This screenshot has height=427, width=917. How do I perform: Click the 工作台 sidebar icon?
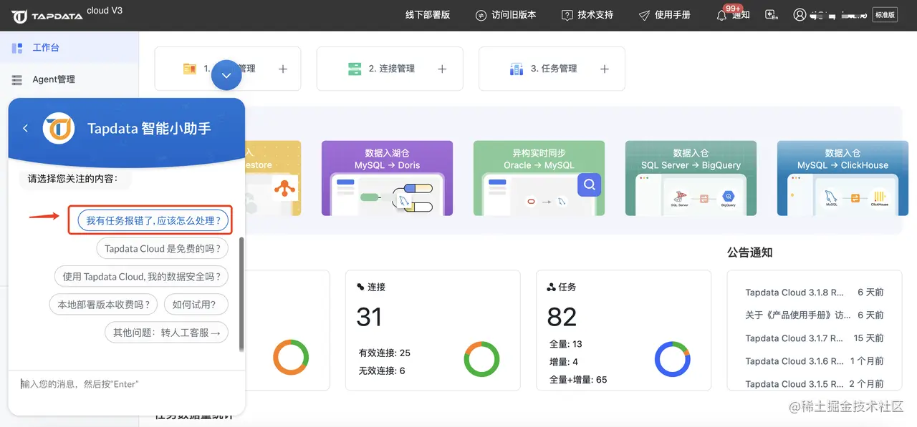(17, 48)
